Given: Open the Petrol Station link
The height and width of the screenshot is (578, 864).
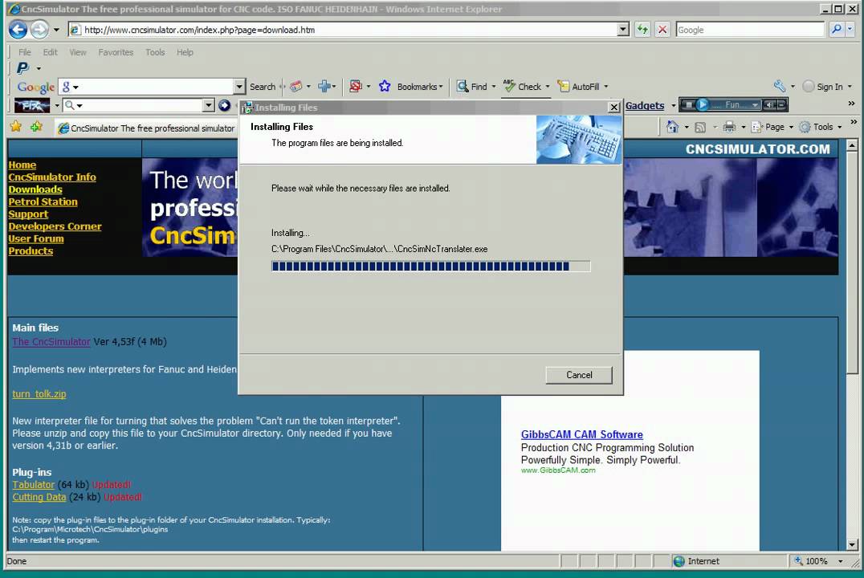Looking at the screenshot, I should pos(43,201).
